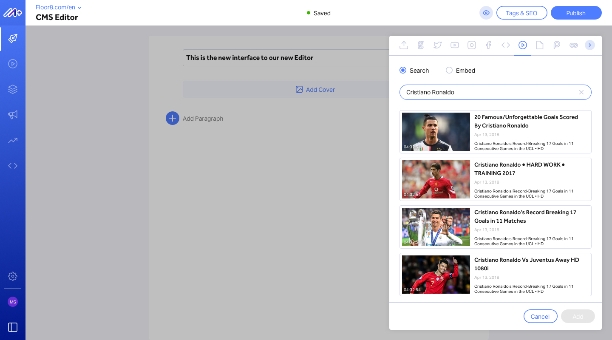This screenshot has width=612, height=340.
Task: Select the link chain tab icon
Action: tap(574, 45)
